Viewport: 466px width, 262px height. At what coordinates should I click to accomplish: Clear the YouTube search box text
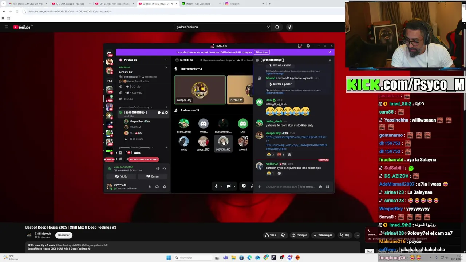(268, 27)
